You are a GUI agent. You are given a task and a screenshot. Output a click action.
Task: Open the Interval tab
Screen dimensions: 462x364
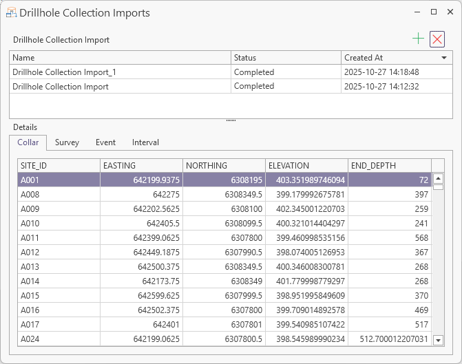(x=145, y=142)
